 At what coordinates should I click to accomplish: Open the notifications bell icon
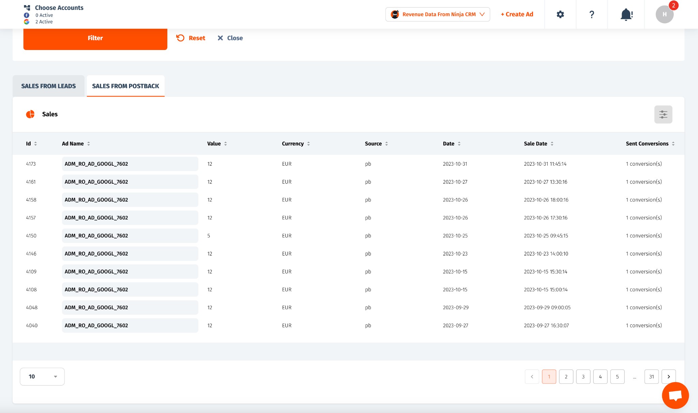[626, 14]
